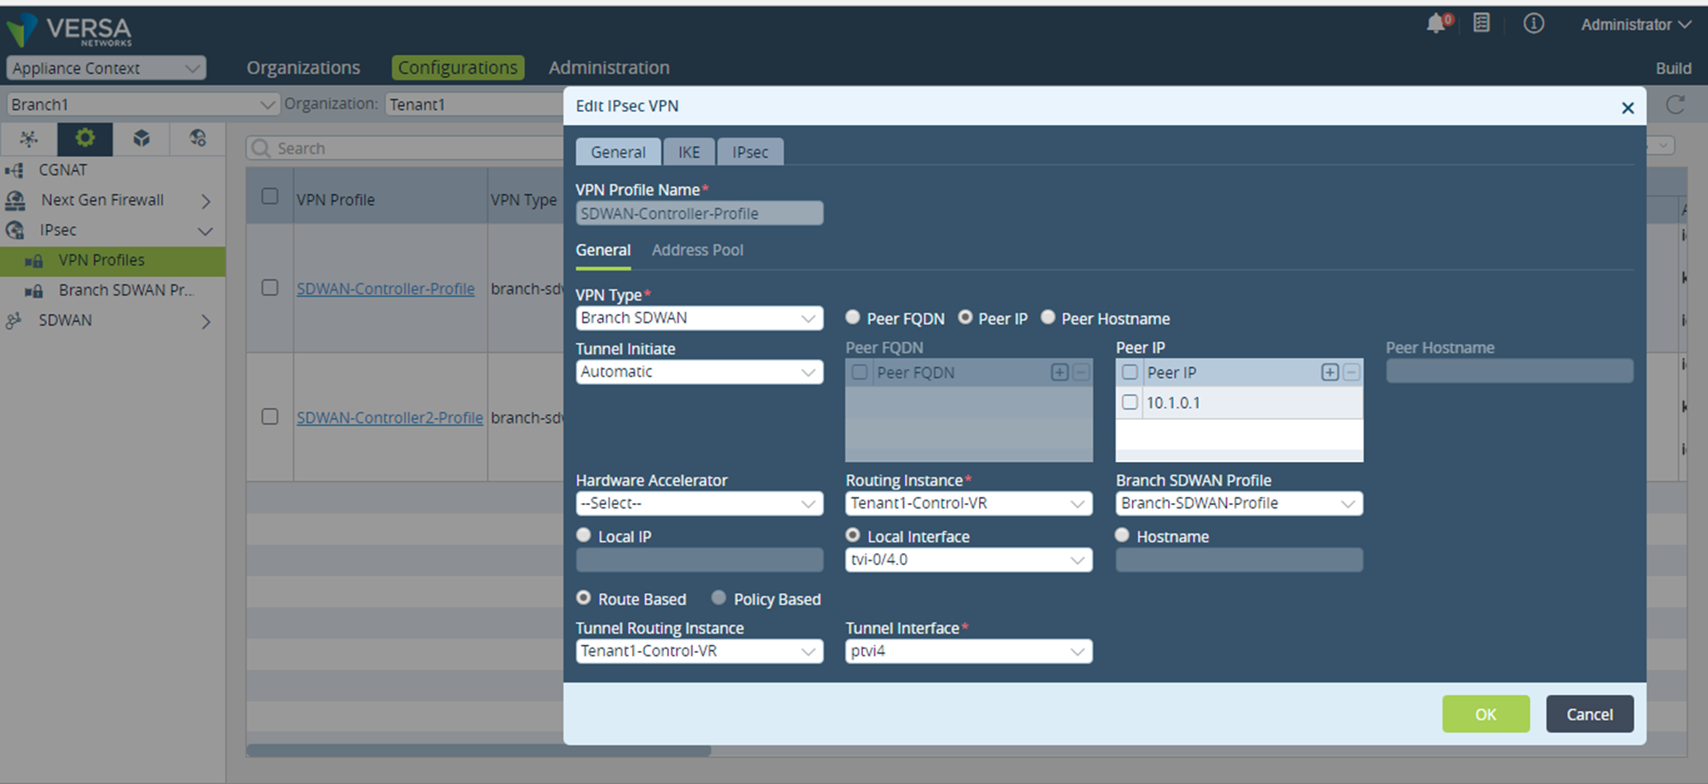Close the Edit IPsec VPN dialog
The width and height of the screenshot is (1708, 784).
[1627, 107]
